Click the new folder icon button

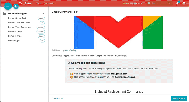[x=16, y=6]
